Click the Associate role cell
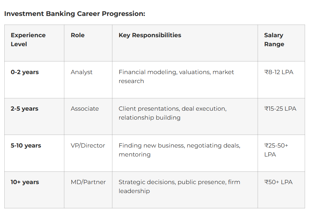The width and height of the screenshot is (310, 212). 85,109
